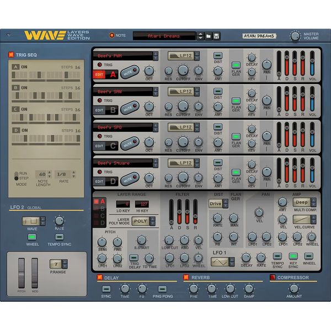This screenshot has width=331, height=331.
Task: Toggle the COMPRESSOR power button
Action: point(273,277)
